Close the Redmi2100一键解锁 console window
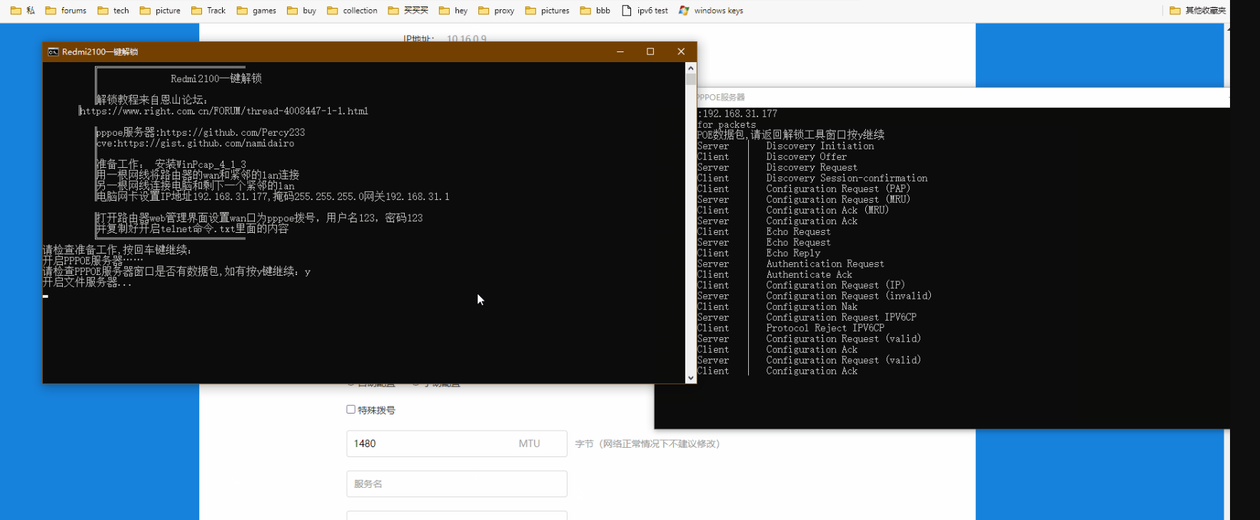The width and height of the screenshot is (1260, 520). pyautogui.click(x=681, y=51)
